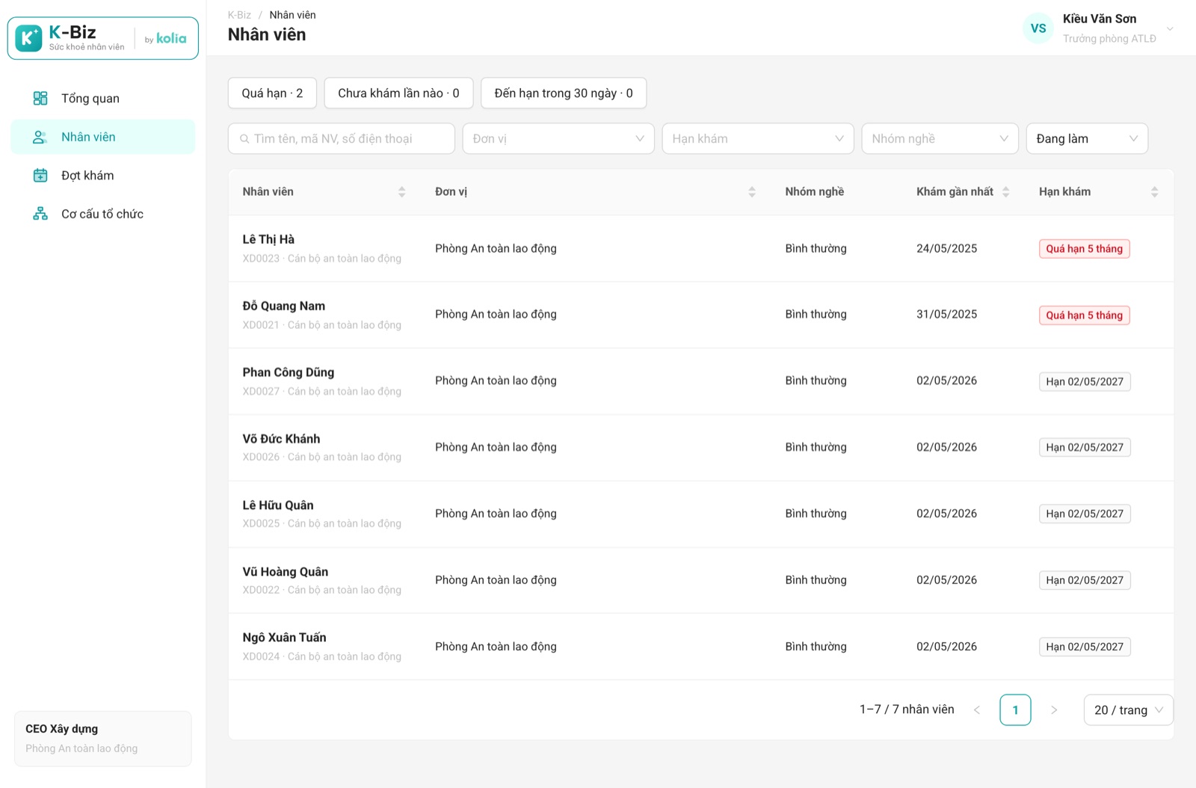This screenshot has width=1196, height=788.
Task: Open employee Lê Hữu Quân
Action: click(278, 505)
